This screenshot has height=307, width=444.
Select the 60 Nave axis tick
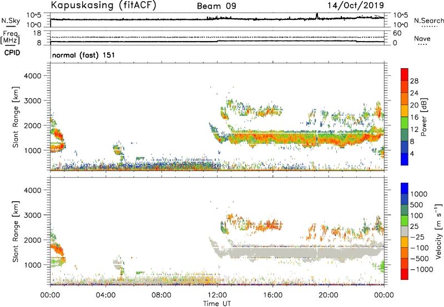[397, 33]
